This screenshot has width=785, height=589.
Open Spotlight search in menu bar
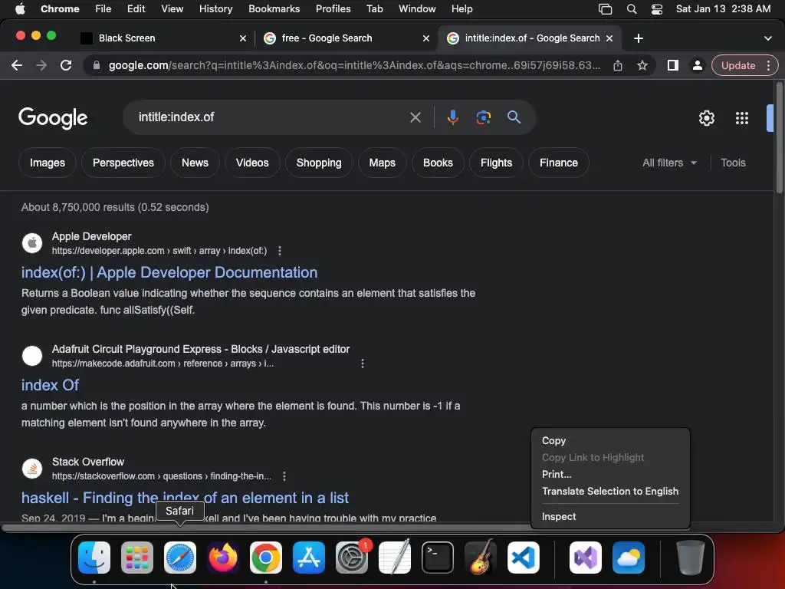[632, 9]
